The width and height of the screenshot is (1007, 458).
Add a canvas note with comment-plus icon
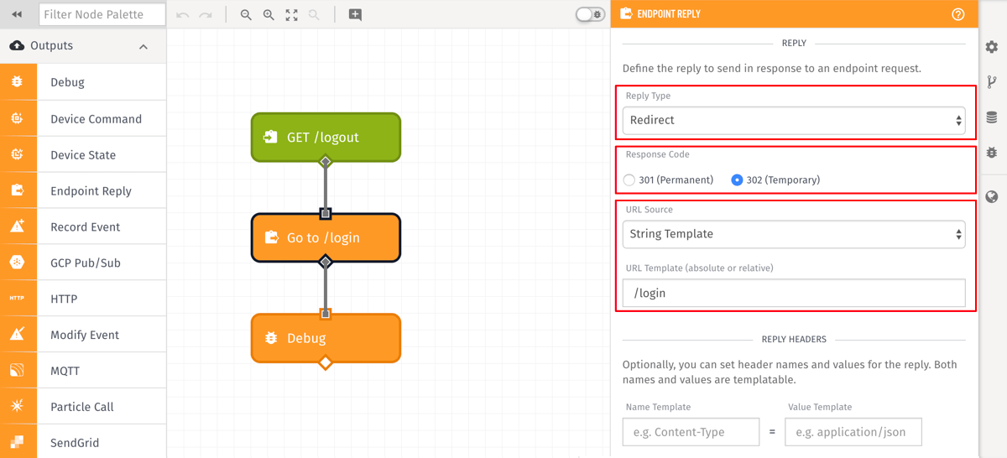click(355, 15)
